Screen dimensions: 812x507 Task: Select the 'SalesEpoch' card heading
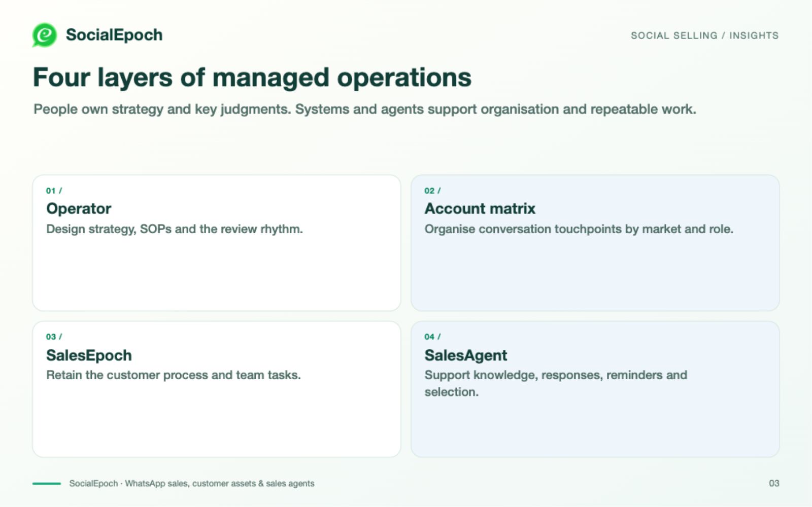(x=89, y=355)
